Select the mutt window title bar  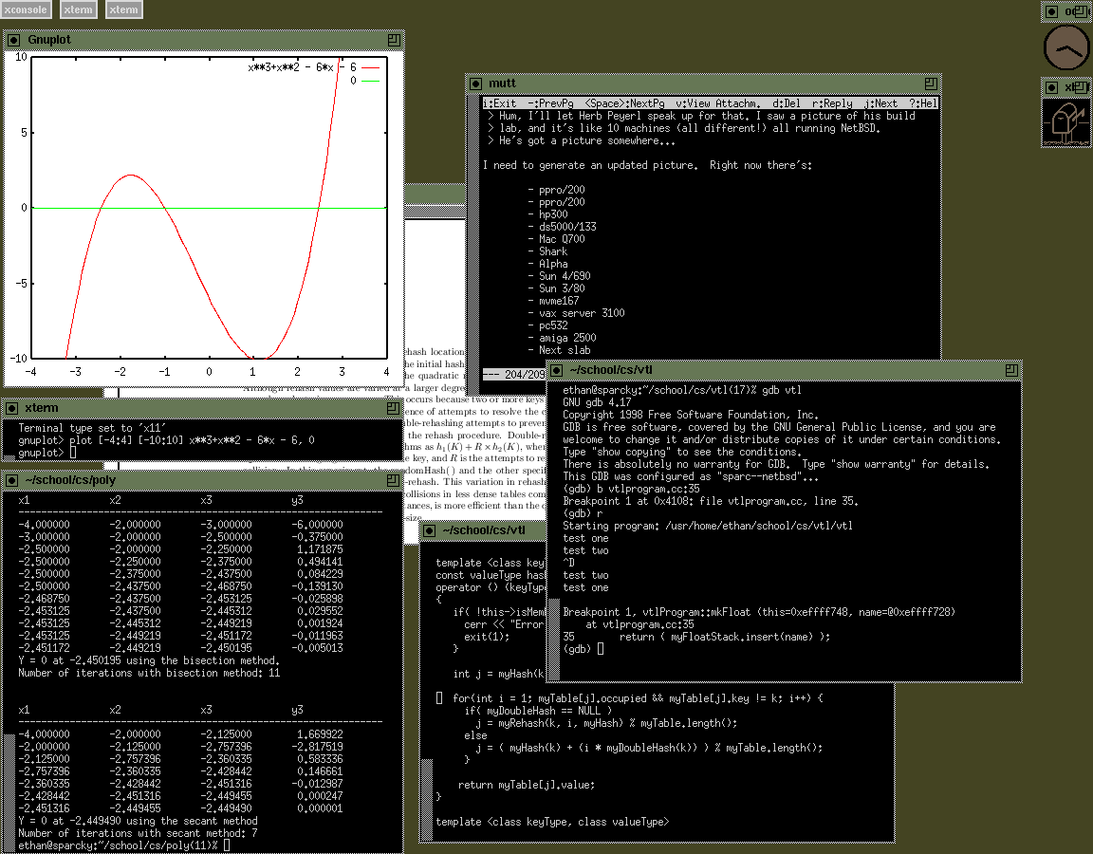coord(703,84)
